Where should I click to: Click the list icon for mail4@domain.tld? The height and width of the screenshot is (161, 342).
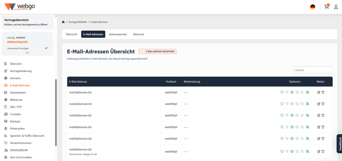tap(302, 127)
